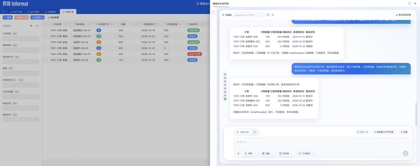Switch to the 生产异常 tab
Image resolution: width=420 pixels, height=166 pixels.
pyautogui.click(x=34, y=12)
